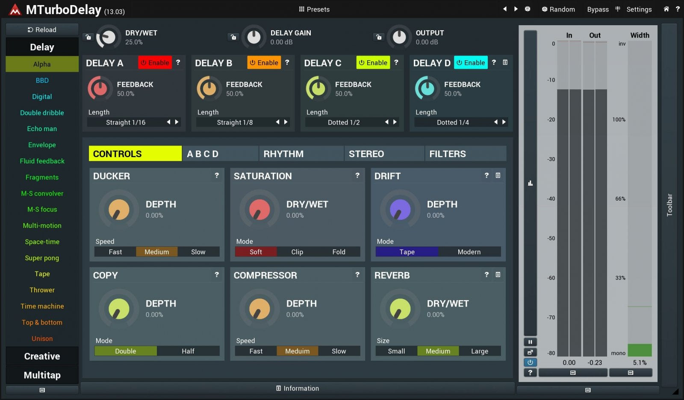Image resolution: width=684 pixels, height=400 pixels.
Task: Click the analyzer icon beside the meters
Action: (530, 183)
